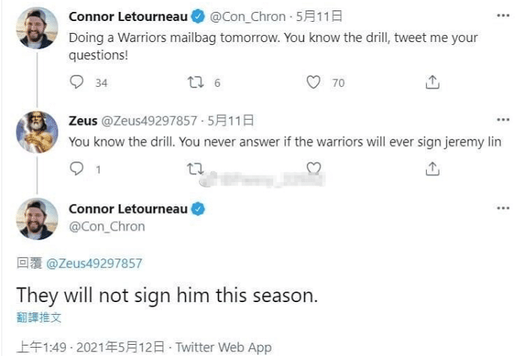
Task: Open Zeus's profile picture
Action: [37, 133]
